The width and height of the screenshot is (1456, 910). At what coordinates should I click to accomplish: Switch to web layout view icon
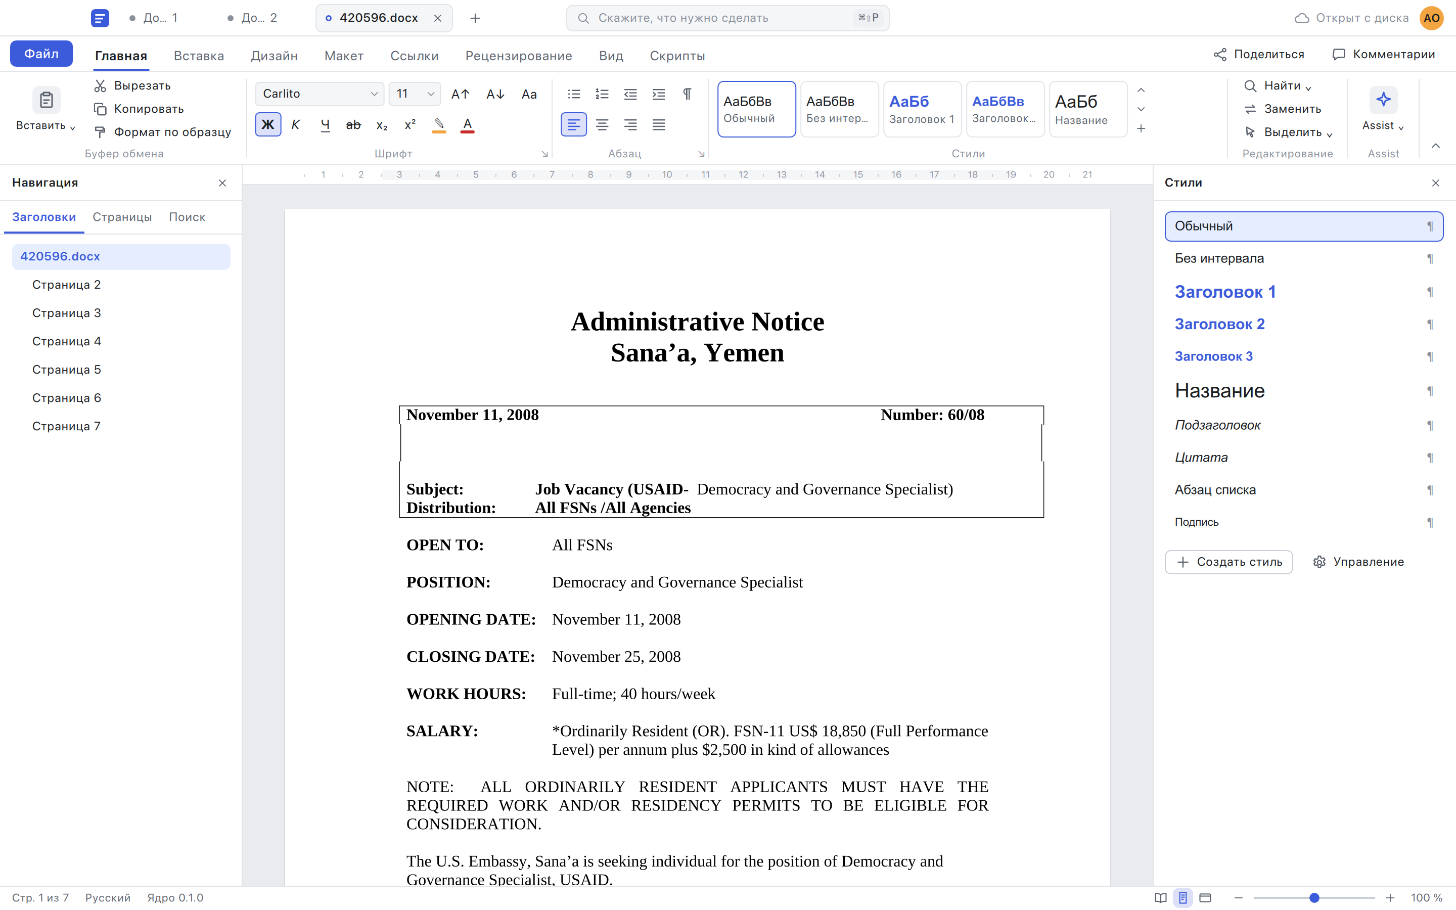point(1205,898)
